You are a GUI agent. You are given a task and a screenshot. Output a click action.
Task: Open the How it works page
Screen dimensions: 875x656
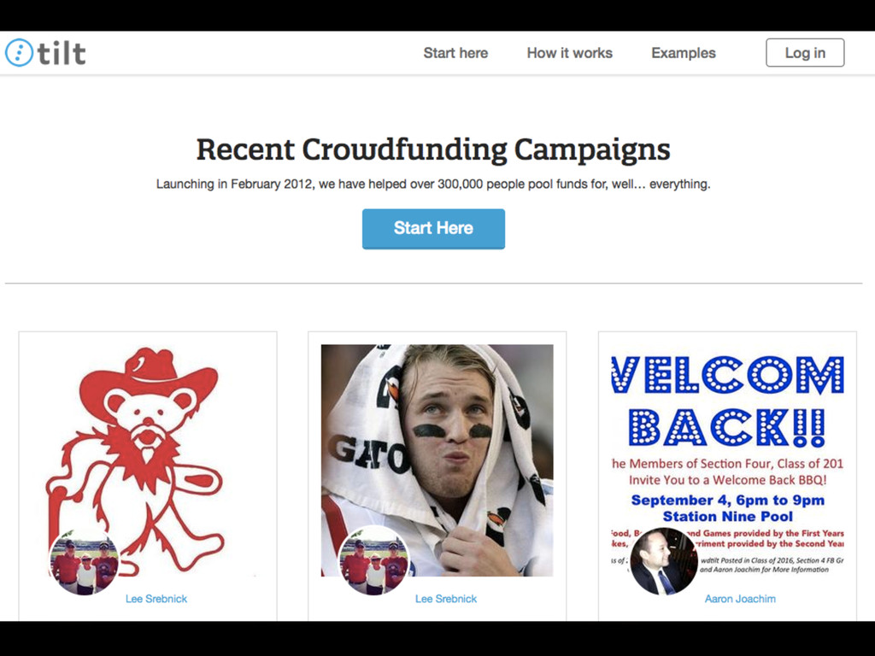569,53
